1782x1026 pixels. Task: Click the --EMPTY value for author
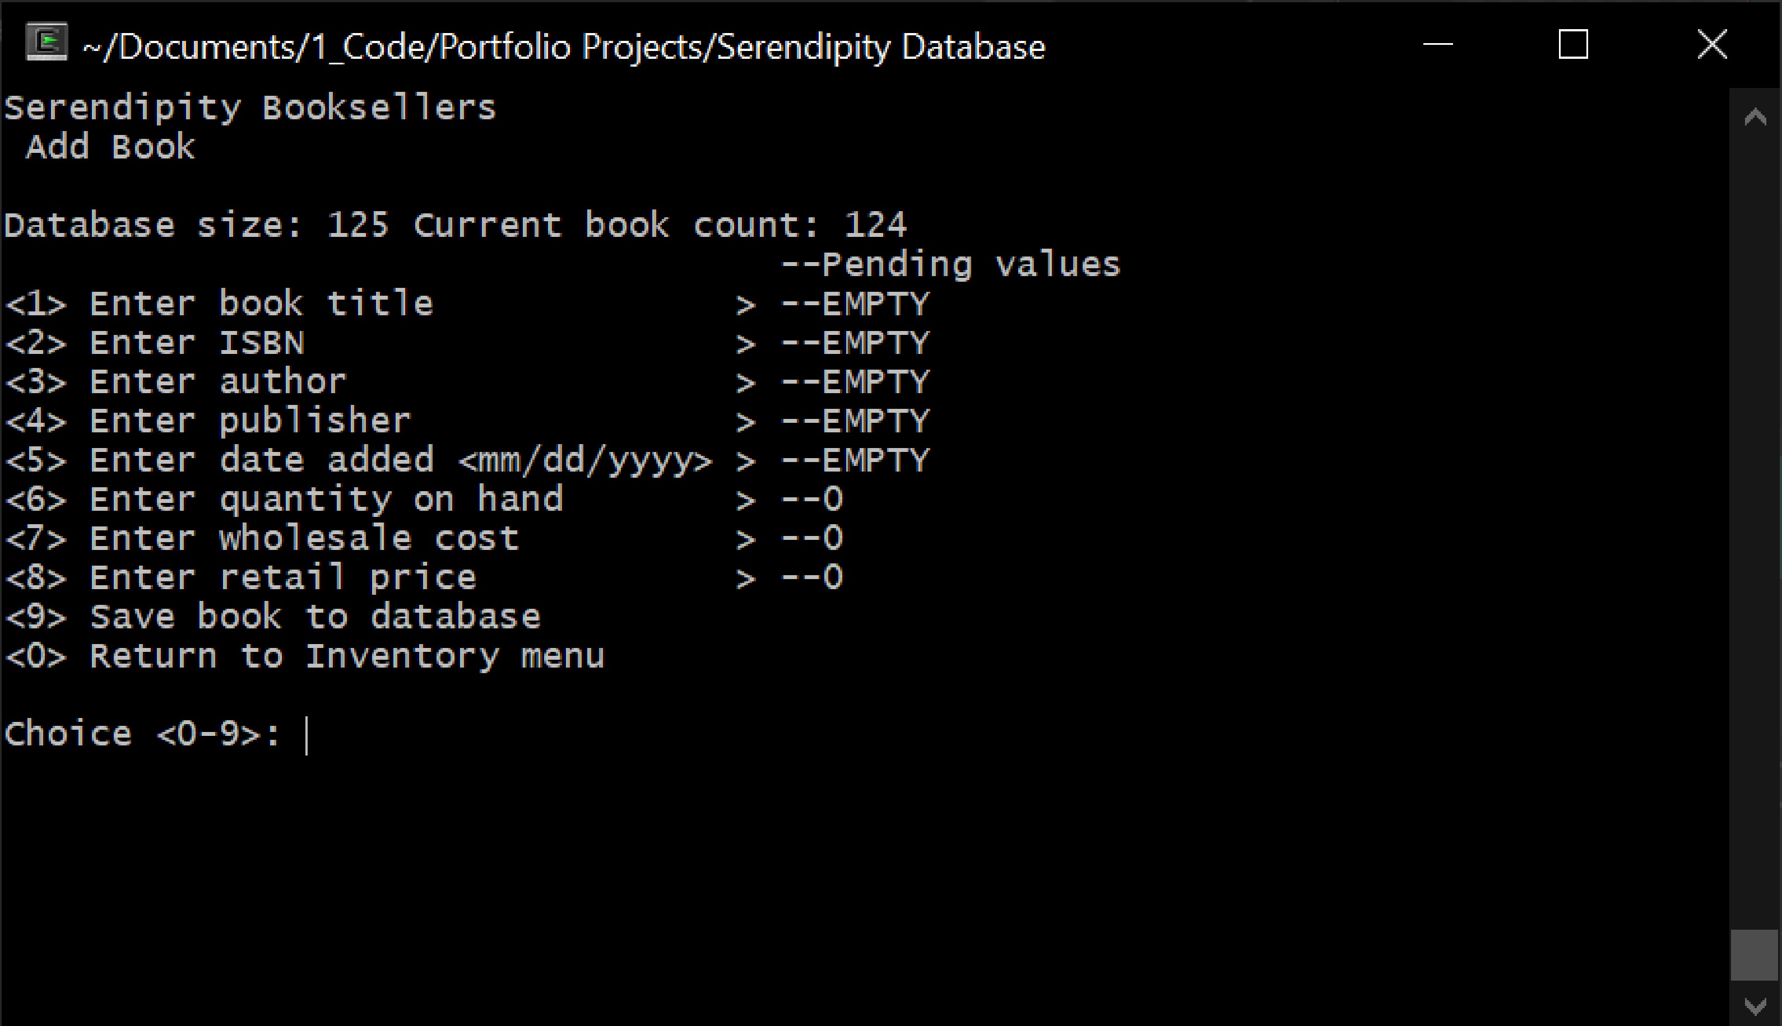click(x=855, y=382)
